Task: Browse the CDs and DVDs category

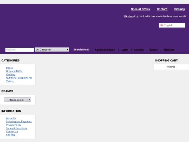Action: coord(14,71)
